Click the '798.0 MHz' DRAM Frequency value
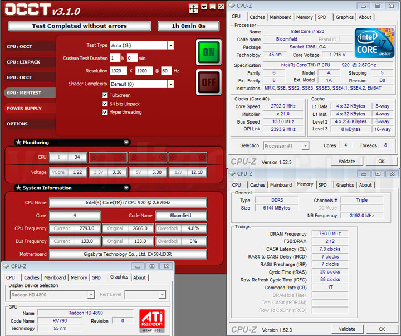Screen dimensions: 401x336 pyautogui.click(x=330, y=233)
